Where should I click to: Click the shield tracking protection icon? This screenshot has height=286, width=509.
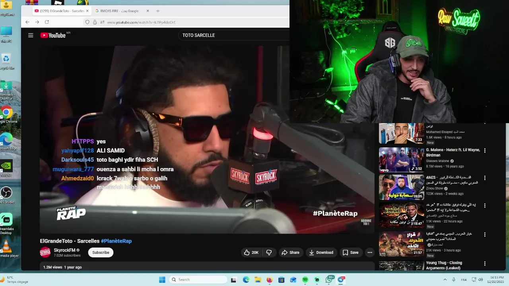[x=87, y=22]
